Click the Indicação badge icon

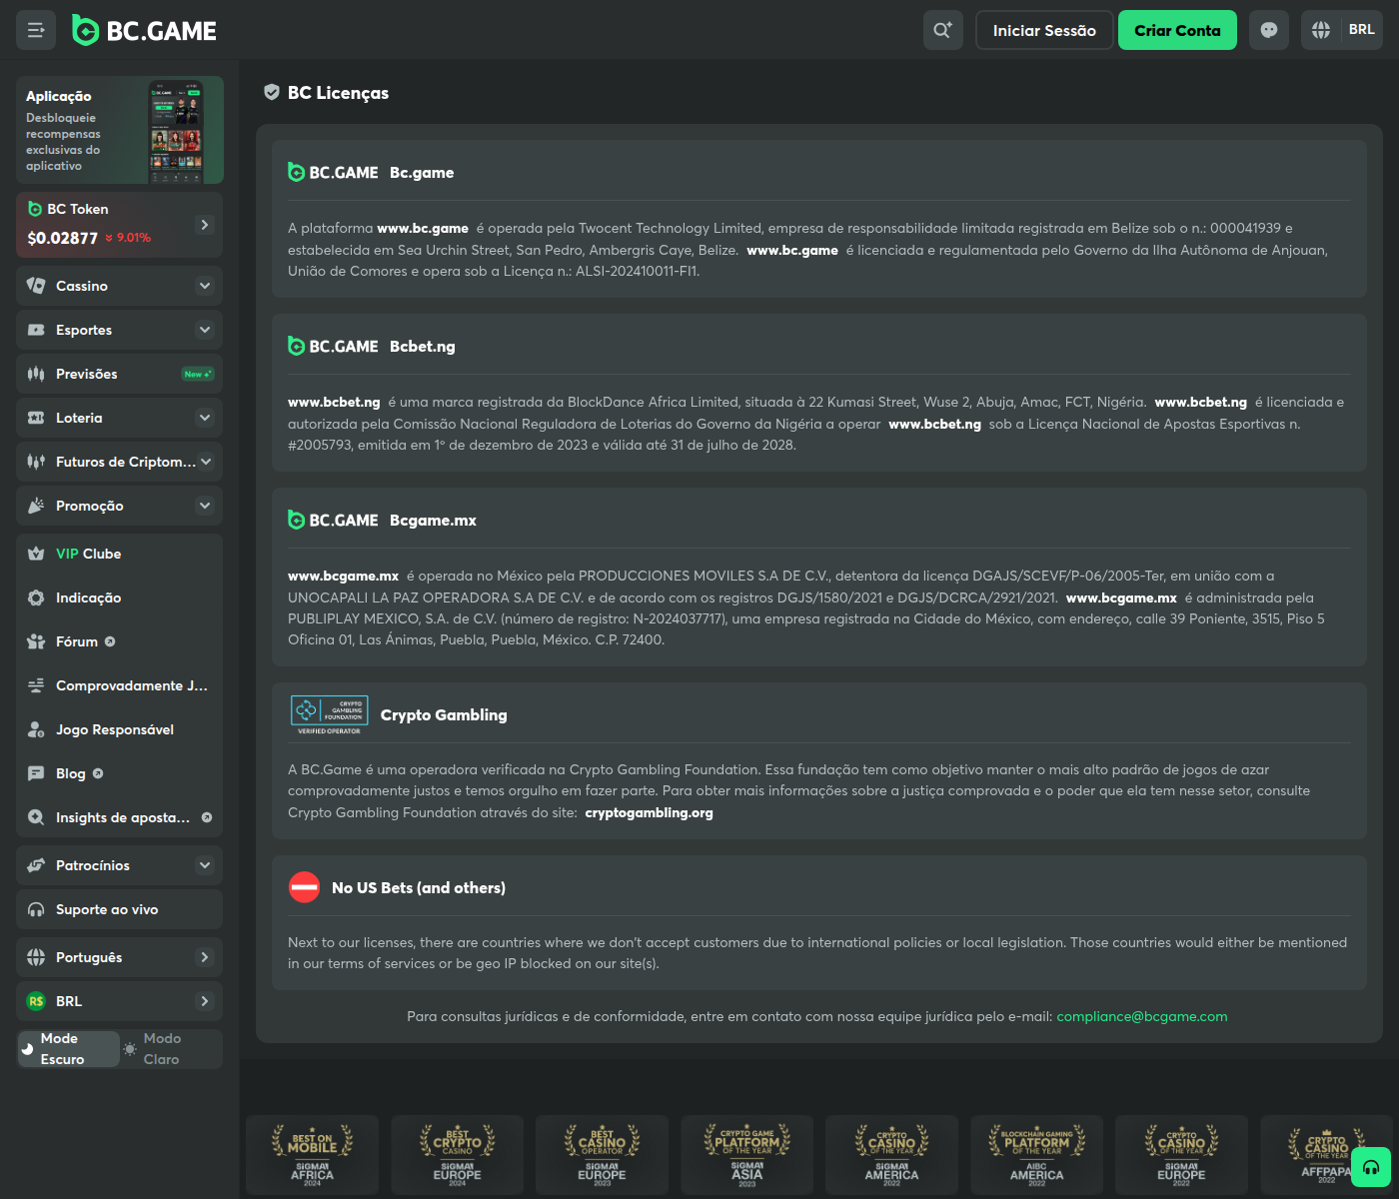point(36,598)
